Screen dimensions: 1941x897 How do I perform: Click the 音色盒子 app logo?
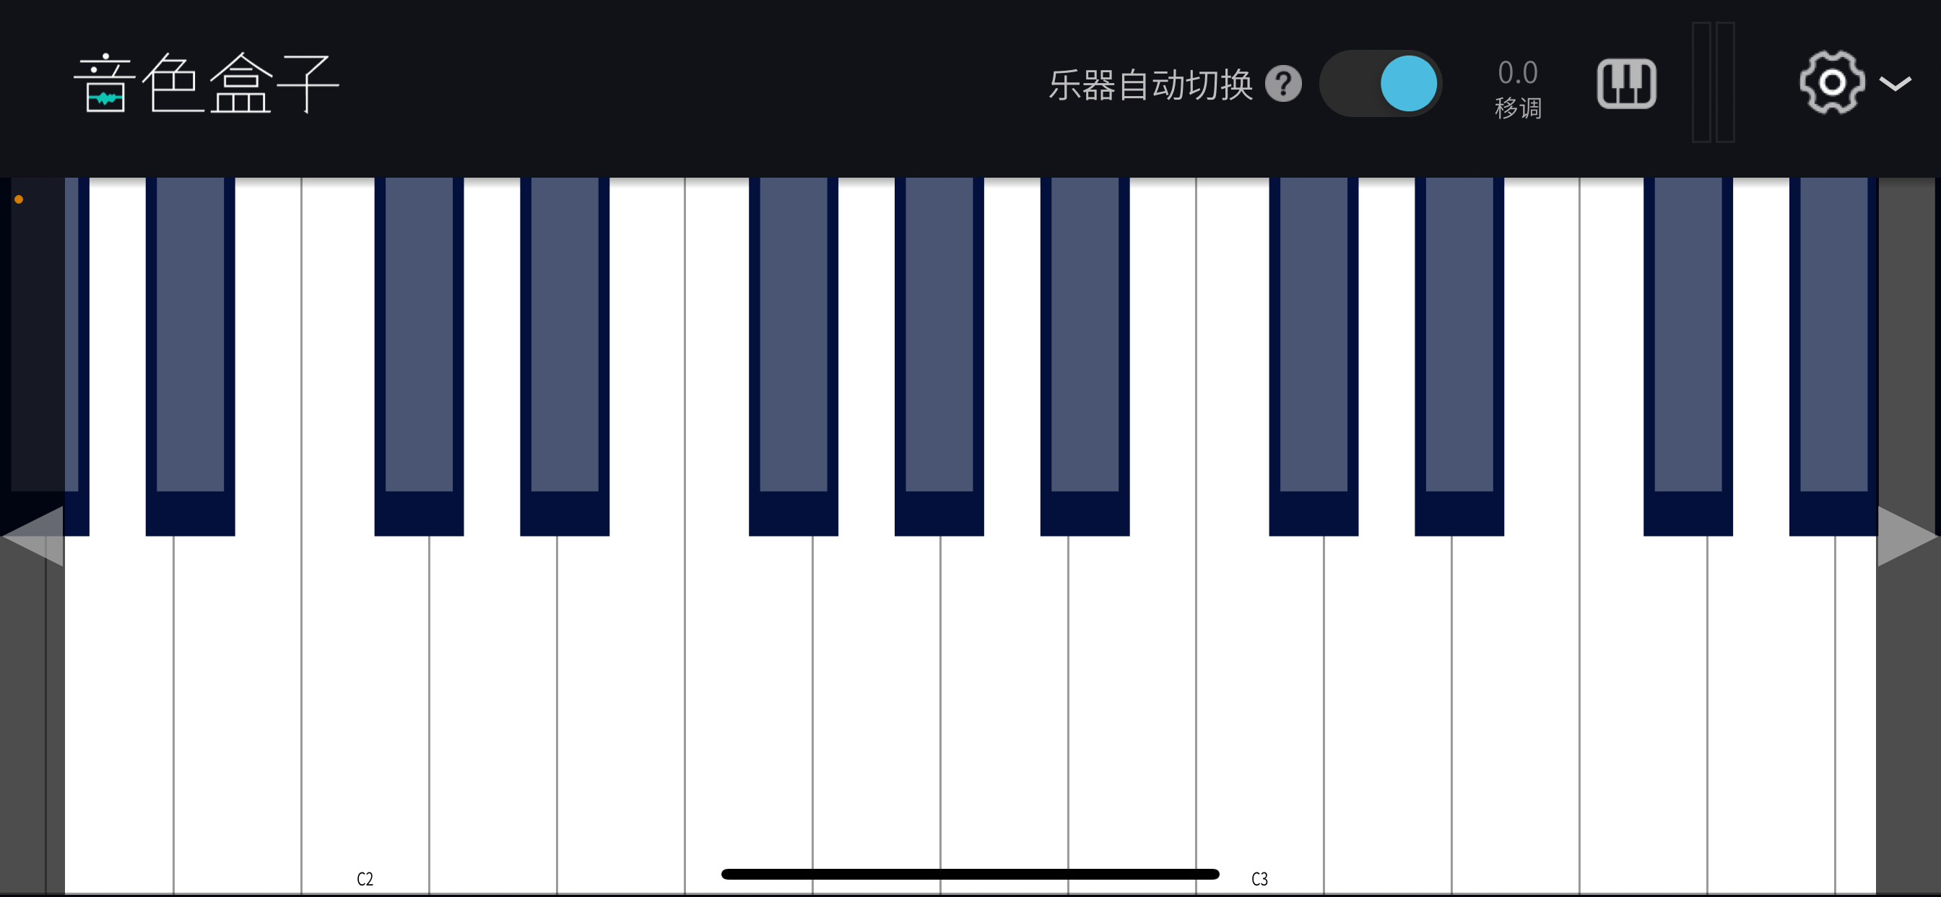[x=206, y=83]
